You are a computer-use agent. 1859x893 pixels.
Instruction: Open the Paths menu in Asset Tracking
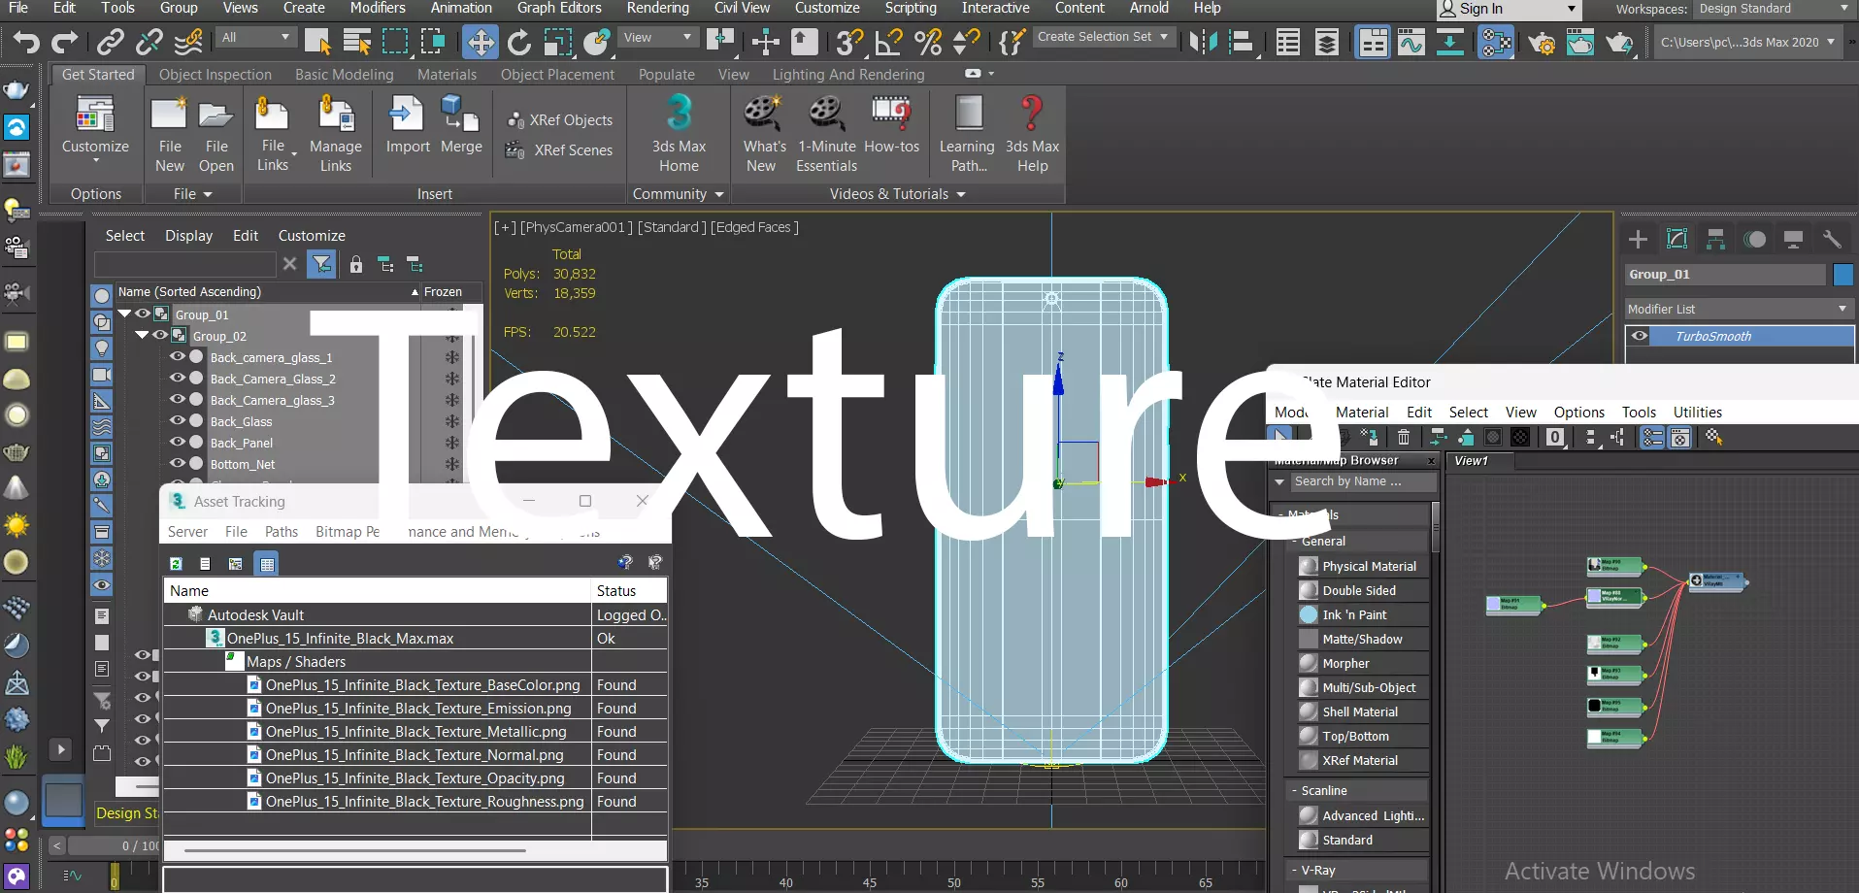282,532
